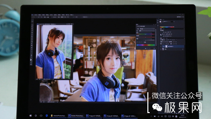Click the Hue slider in Properties panel
The width and height of the screenshot is (211, 119).
(146, 34)
